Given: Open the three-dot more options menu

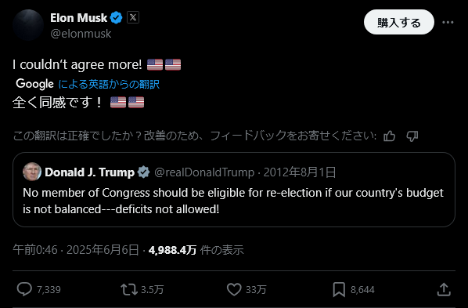Looking at the screenshot, I should click(448, 22).
